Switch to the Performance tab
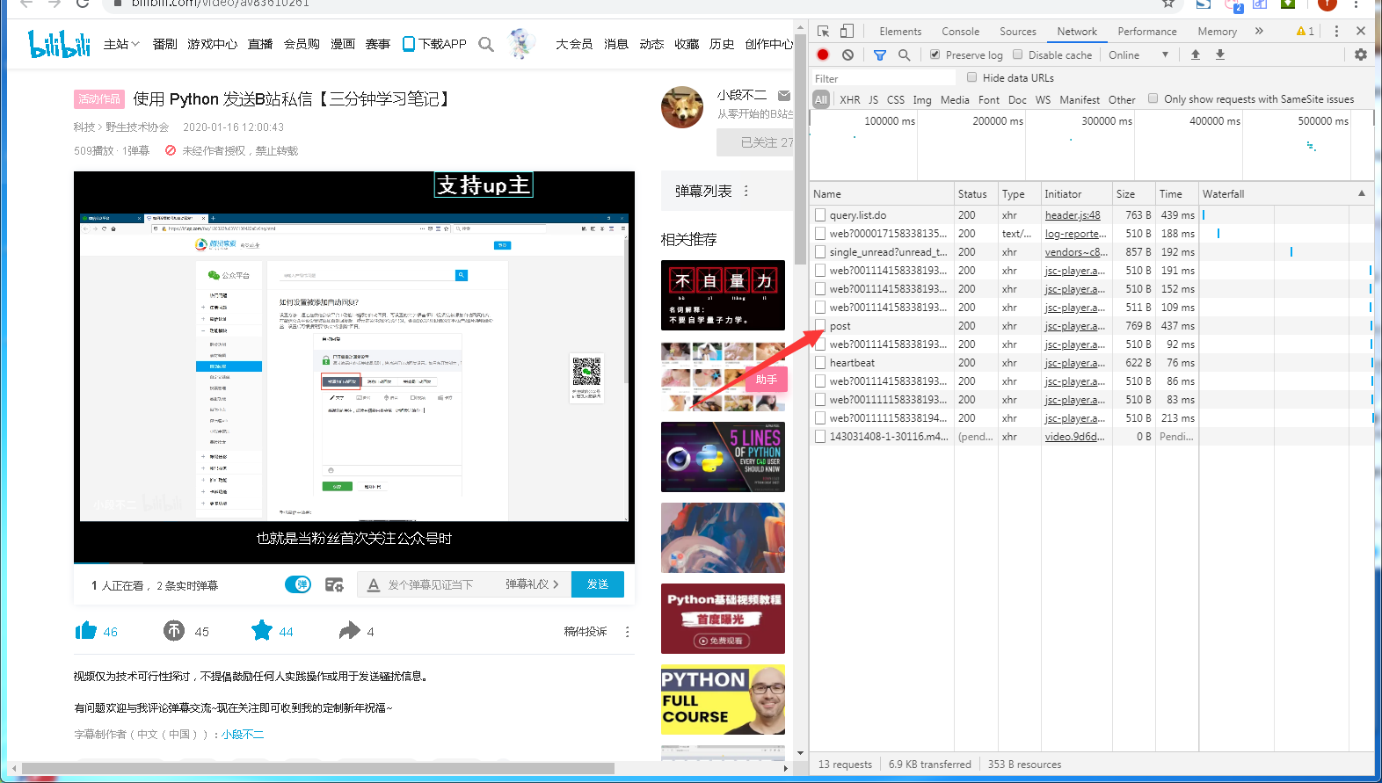The height and width of the screenshot is (783, 1382). 1147,31
